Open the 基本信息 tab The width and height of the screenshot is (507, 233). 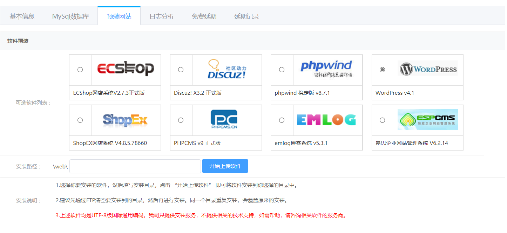[x=22, y=16]
